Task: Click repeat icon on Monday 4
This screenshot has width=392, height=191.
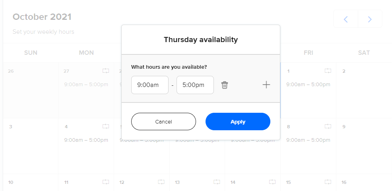Action: (x=106, y=126)
